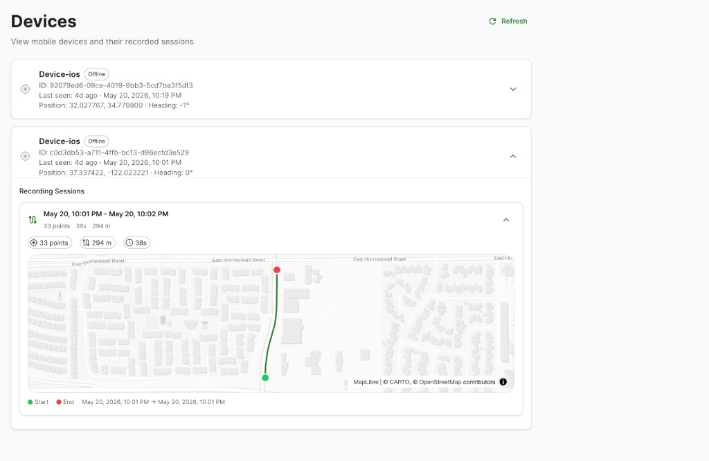Click the map attribution info icon
This screenshot has height=461, width=709.
click(x=503, y=382)
